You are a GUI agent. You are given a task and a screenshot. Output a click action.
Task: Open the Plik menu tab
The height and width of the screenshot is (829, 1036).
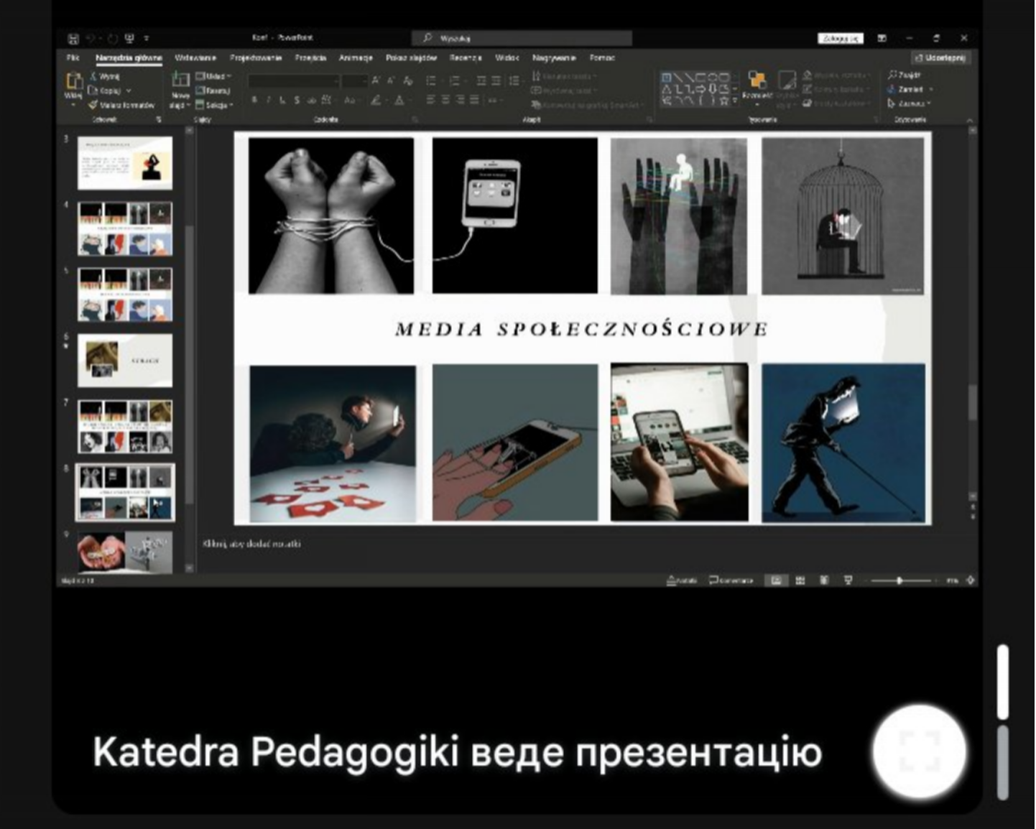[x=73, y=58]
